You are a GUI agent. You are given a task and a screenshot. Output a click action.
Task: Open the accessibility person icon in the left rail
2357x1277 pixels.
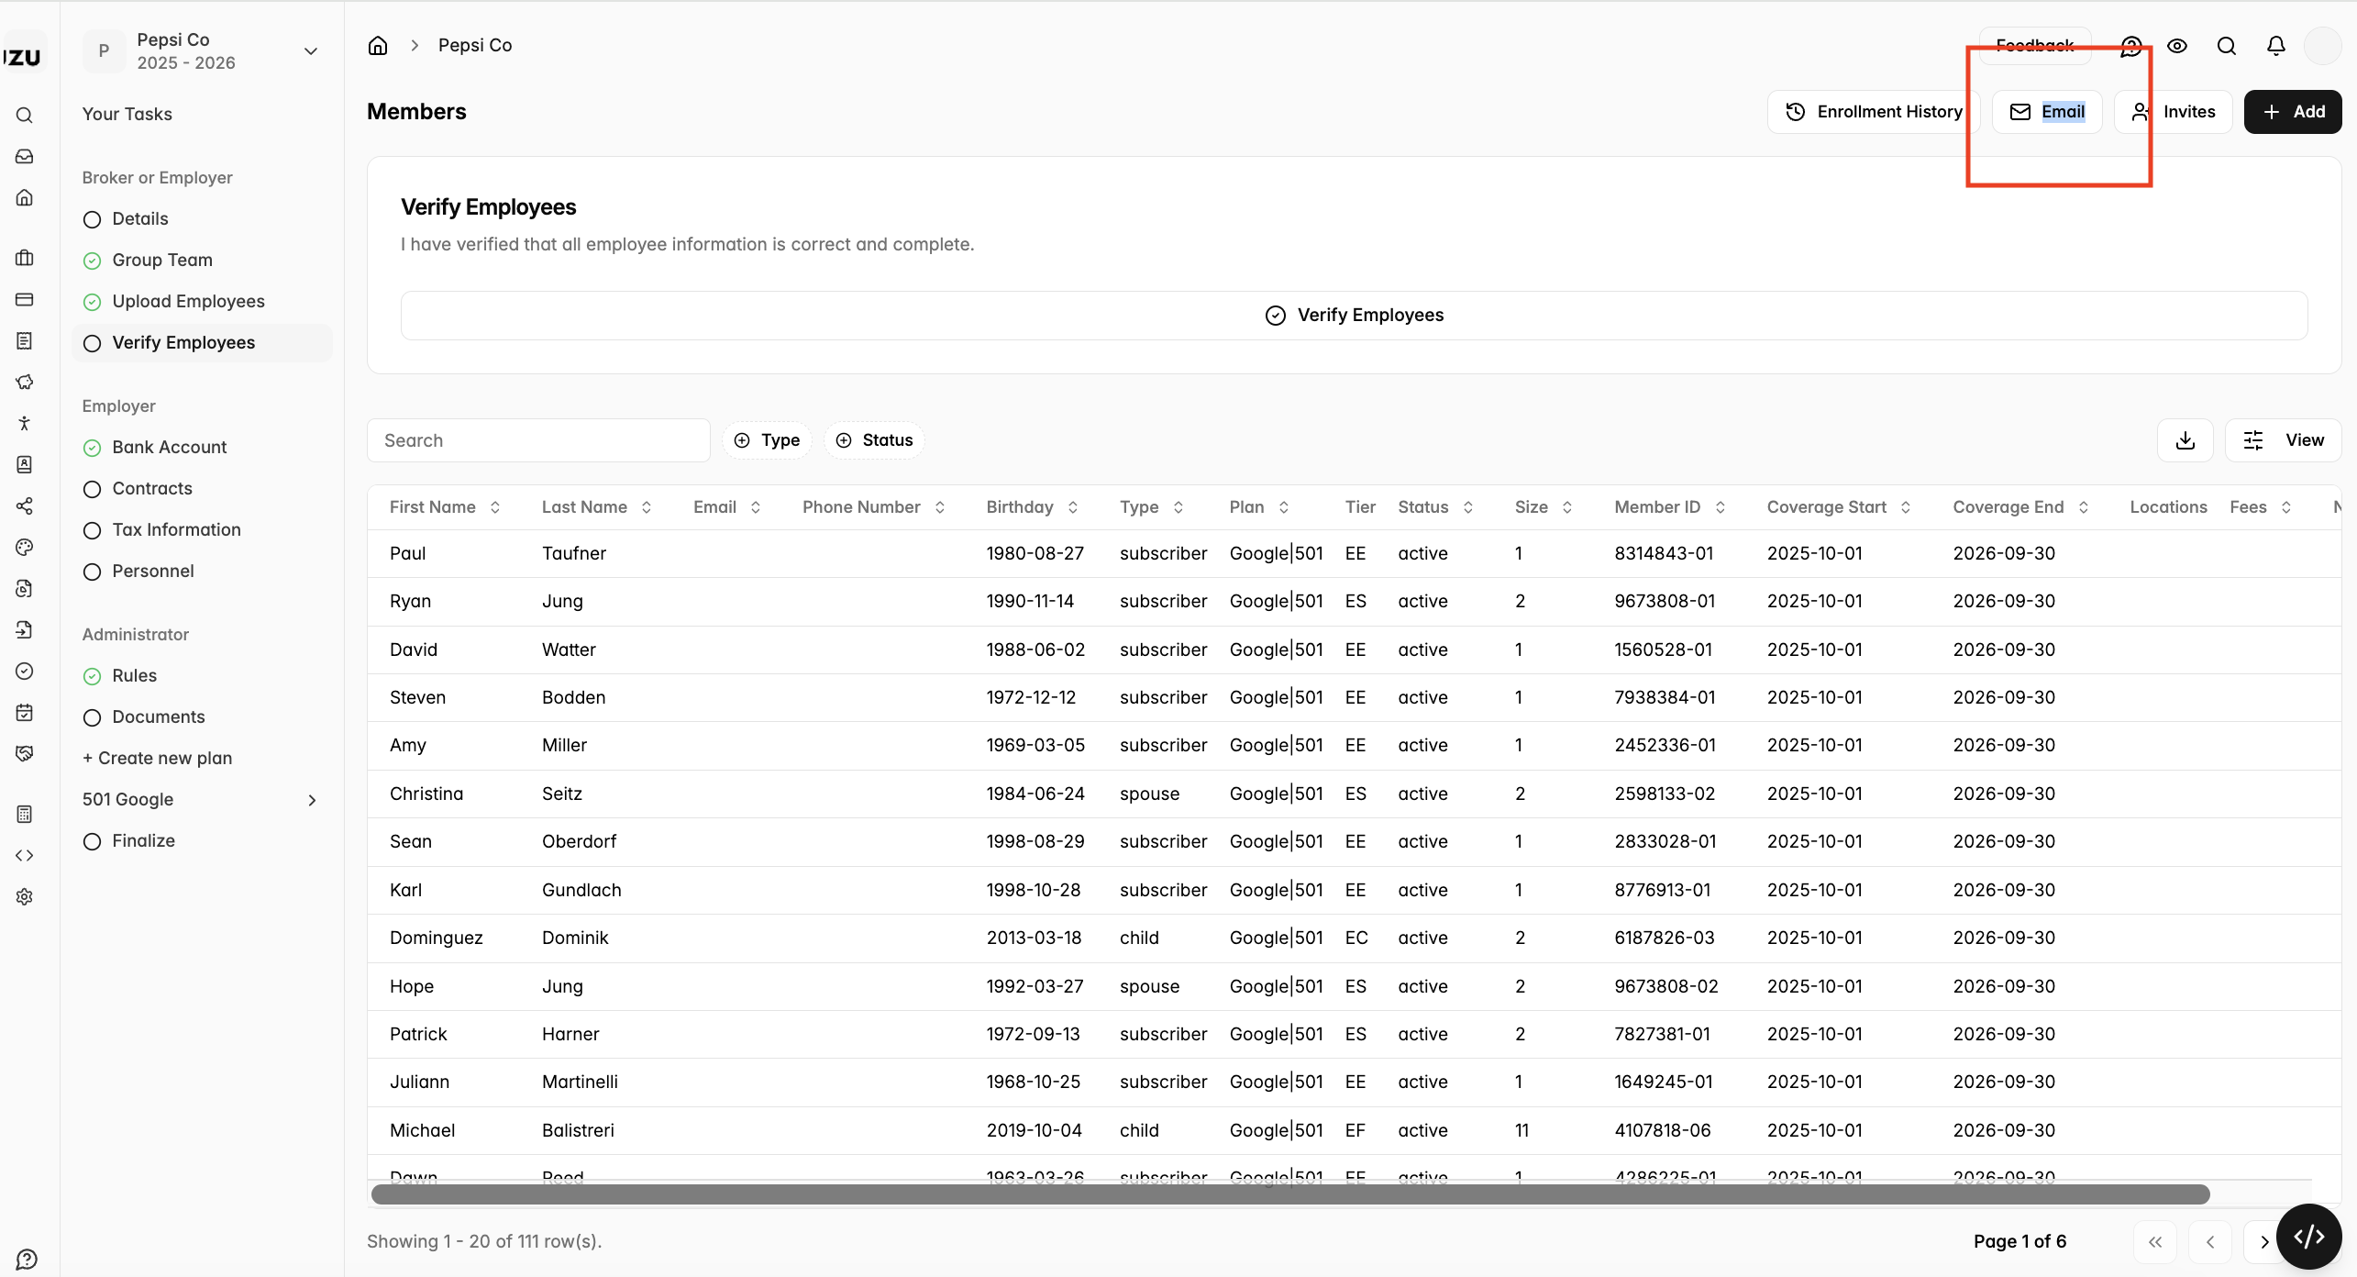click(25, 423)
